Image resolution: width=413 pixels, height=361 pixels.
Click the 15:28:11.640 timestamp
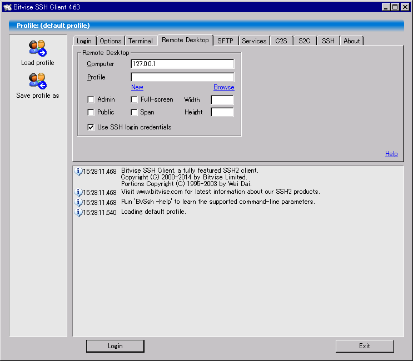coord(99,213)
